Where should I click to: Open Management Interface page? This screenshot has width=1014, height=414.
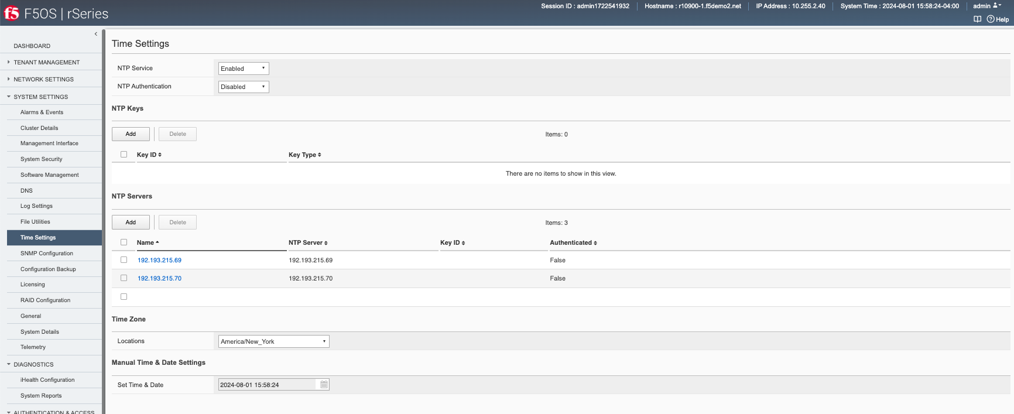(x=49, y=143)
